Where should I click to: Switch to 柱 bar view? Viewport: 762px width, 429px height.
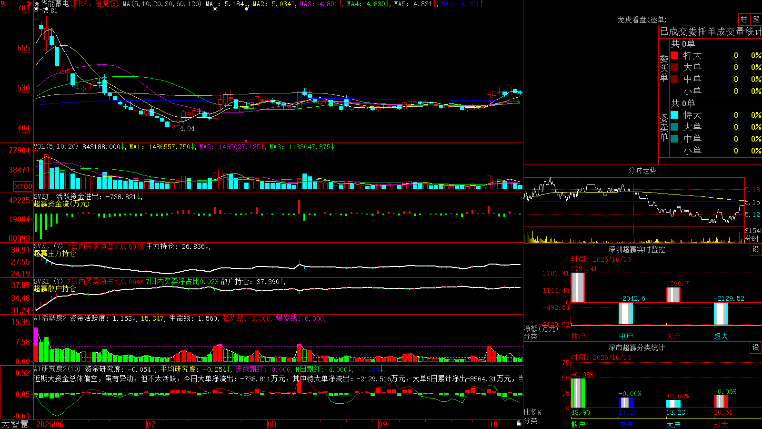click(x=744, y=19)
